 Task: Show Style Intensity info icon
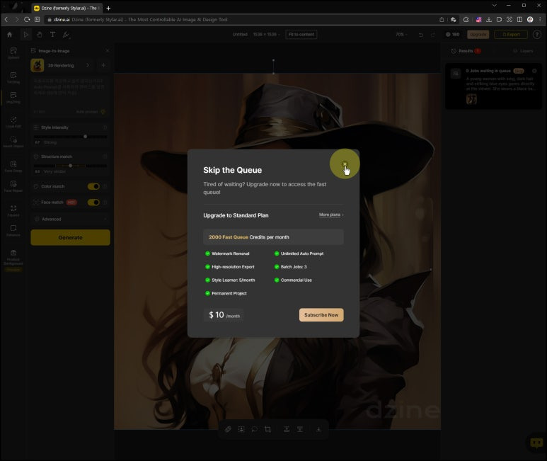tap(105, 127)
